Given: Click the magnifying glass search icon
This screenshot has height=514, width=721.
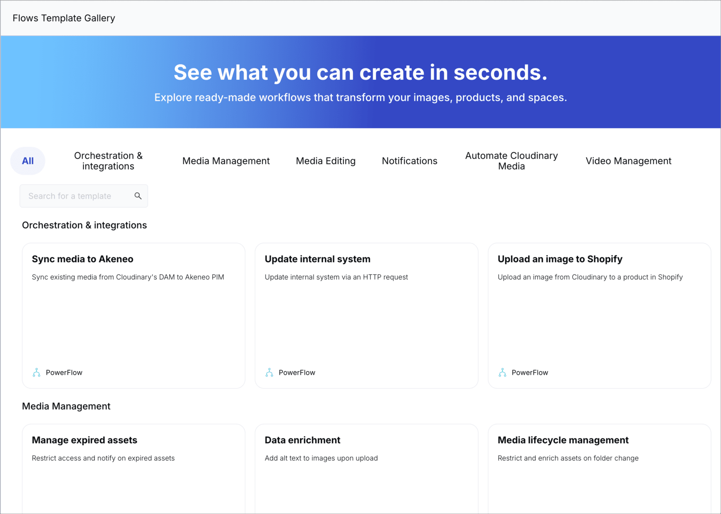Looking at the screenshot, I should click(138, 196).
